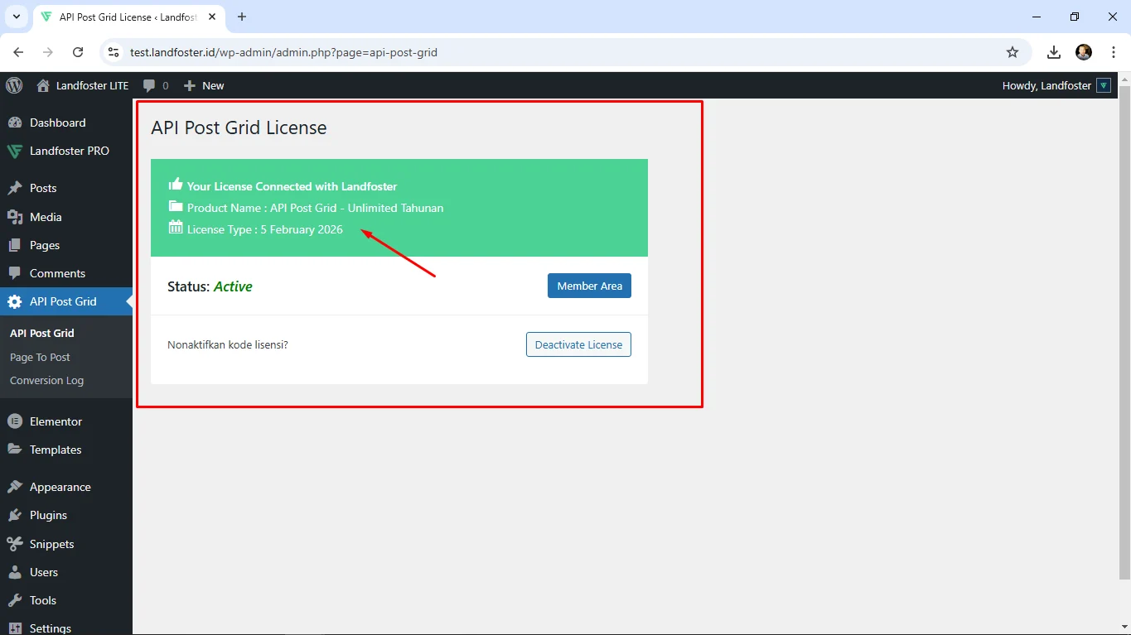
Task: Click 'Product Name : API Post Grid' line
Action: [315, 208]
